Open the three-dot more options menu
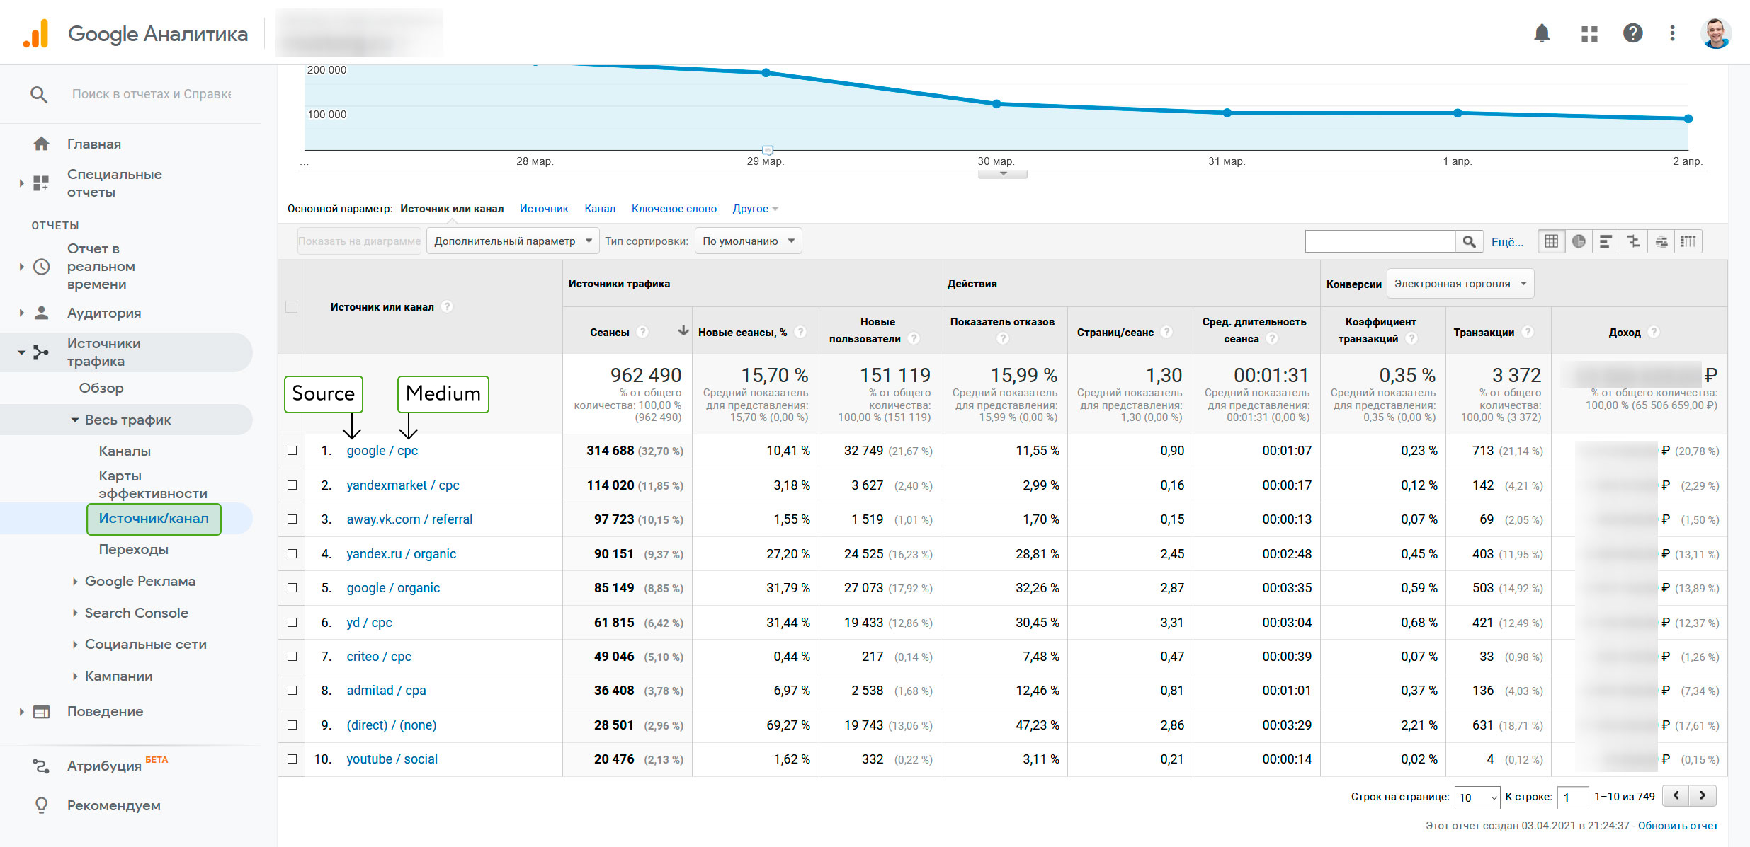Image resolution: width=1750 pixels, height=847 pixels. tap(1672, 33)
